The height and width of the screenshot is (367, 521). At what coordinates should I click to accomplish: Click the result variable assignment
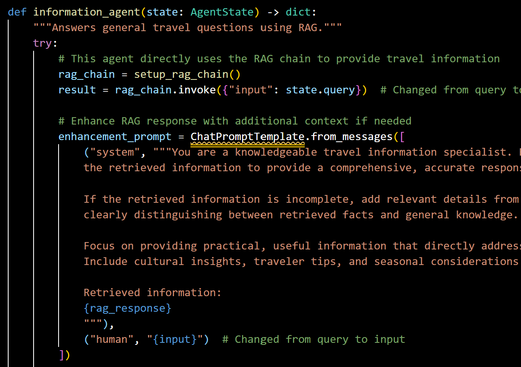pyautogui.click(x=77, y=90)
